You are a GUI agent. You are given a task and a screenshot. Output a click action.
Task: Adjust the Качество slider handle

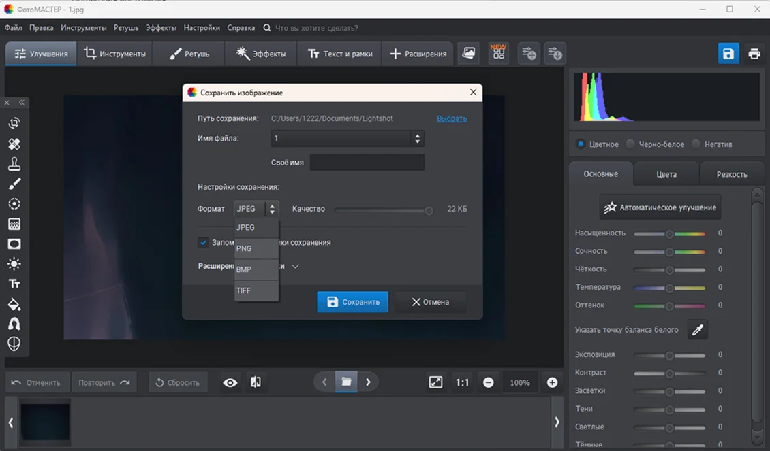click(x=429, y=210)
